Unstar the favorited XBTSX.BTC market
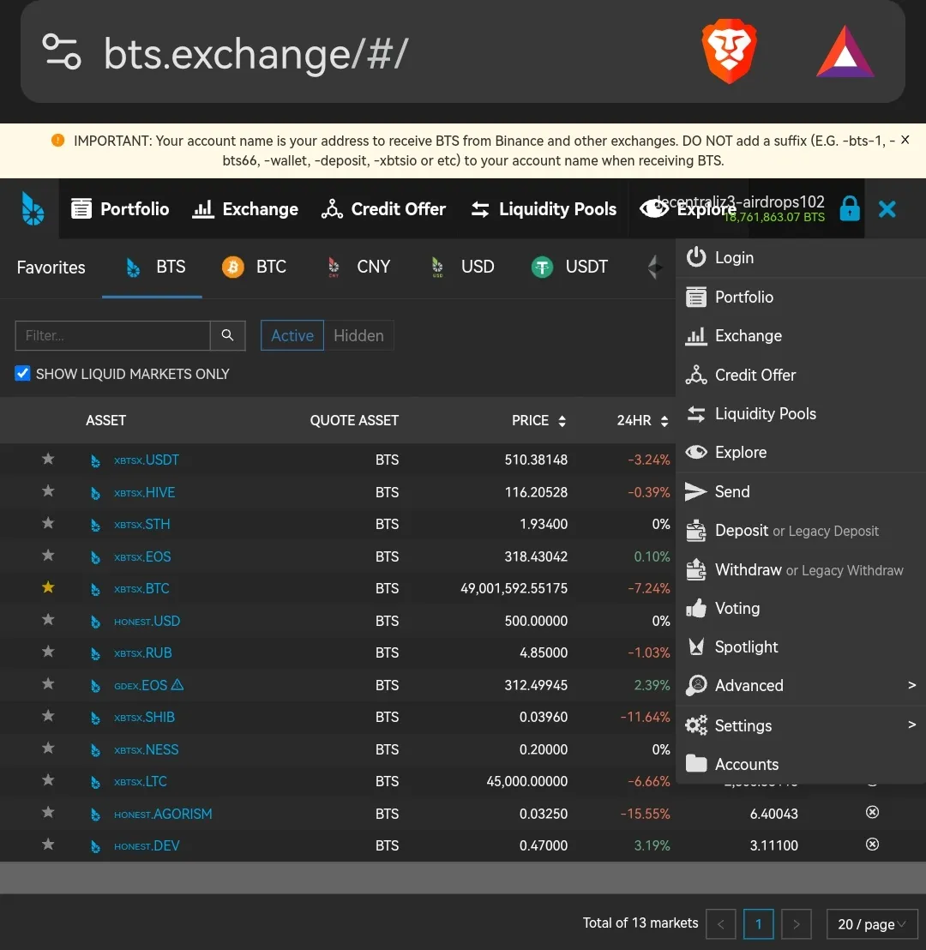The width and height of the screenshot is (926, 950). [48, 587]
